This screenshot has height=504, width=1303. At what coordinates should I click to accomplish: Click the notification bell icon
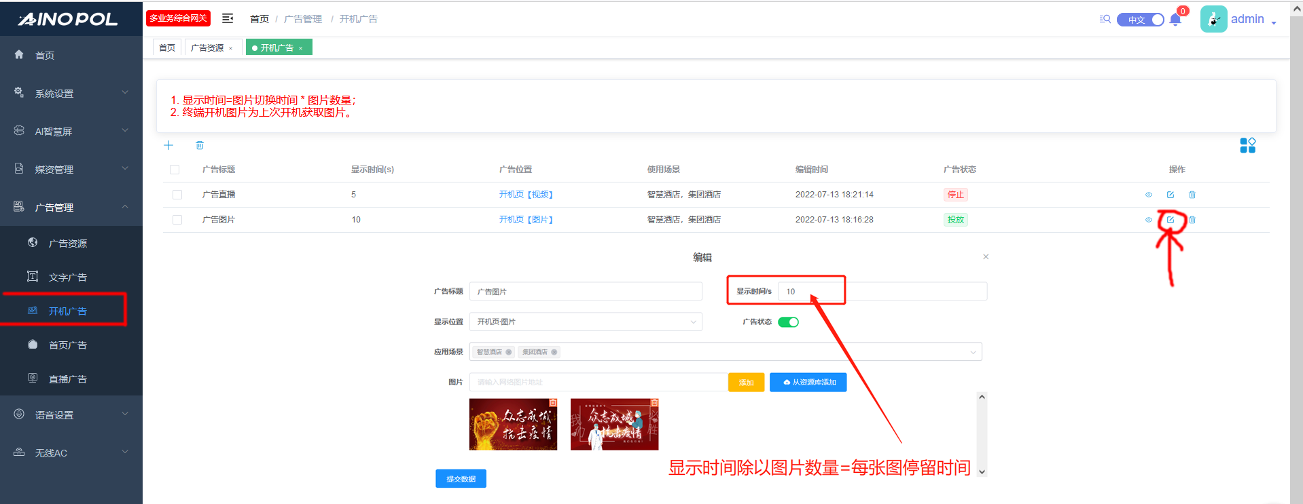[1175, 20]
